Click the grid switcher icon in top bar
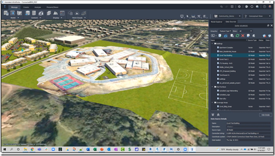275x156 pixels. pyautogui.click(x=232, y=7)
